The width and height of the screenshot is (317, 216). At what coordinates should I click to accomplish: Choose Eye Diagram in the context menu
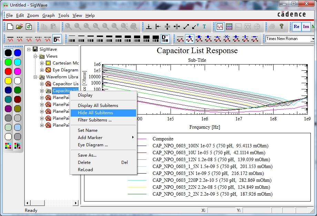coord(103,145)
